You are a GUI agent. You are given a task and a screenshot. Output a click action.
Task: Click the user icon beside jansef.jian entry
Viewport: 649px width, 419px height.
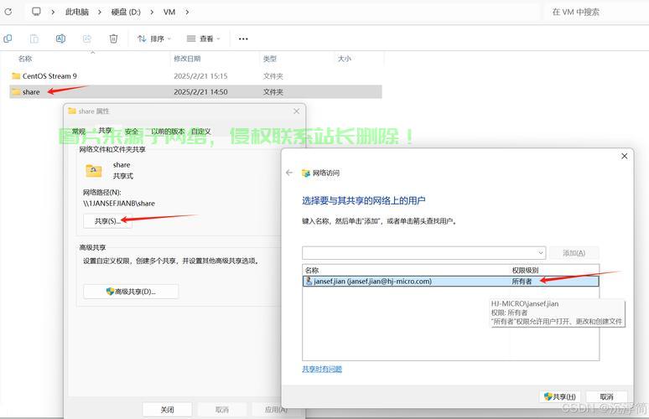pos(309,281)
